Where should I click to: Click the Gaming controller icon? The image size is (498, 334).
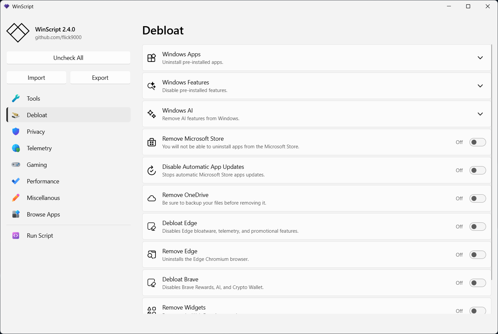(x=16, y=165)
